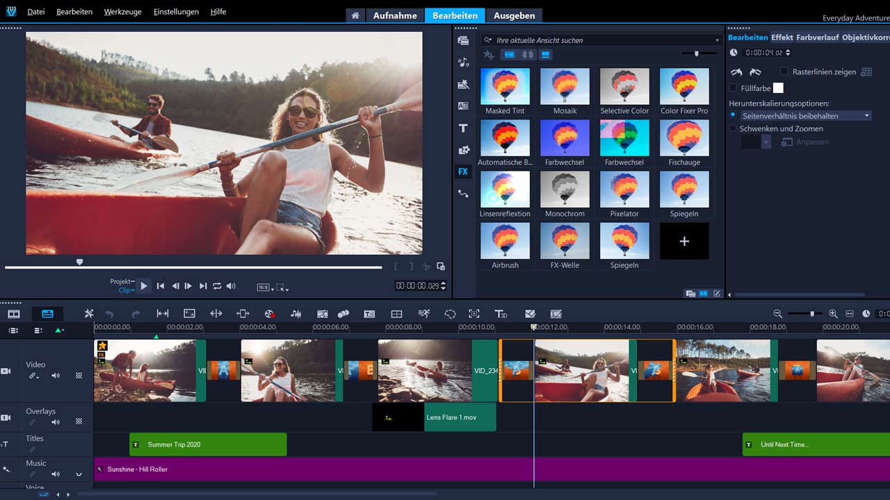
Task: Open the Werkzeuge menu
Action: coord(122,12)
